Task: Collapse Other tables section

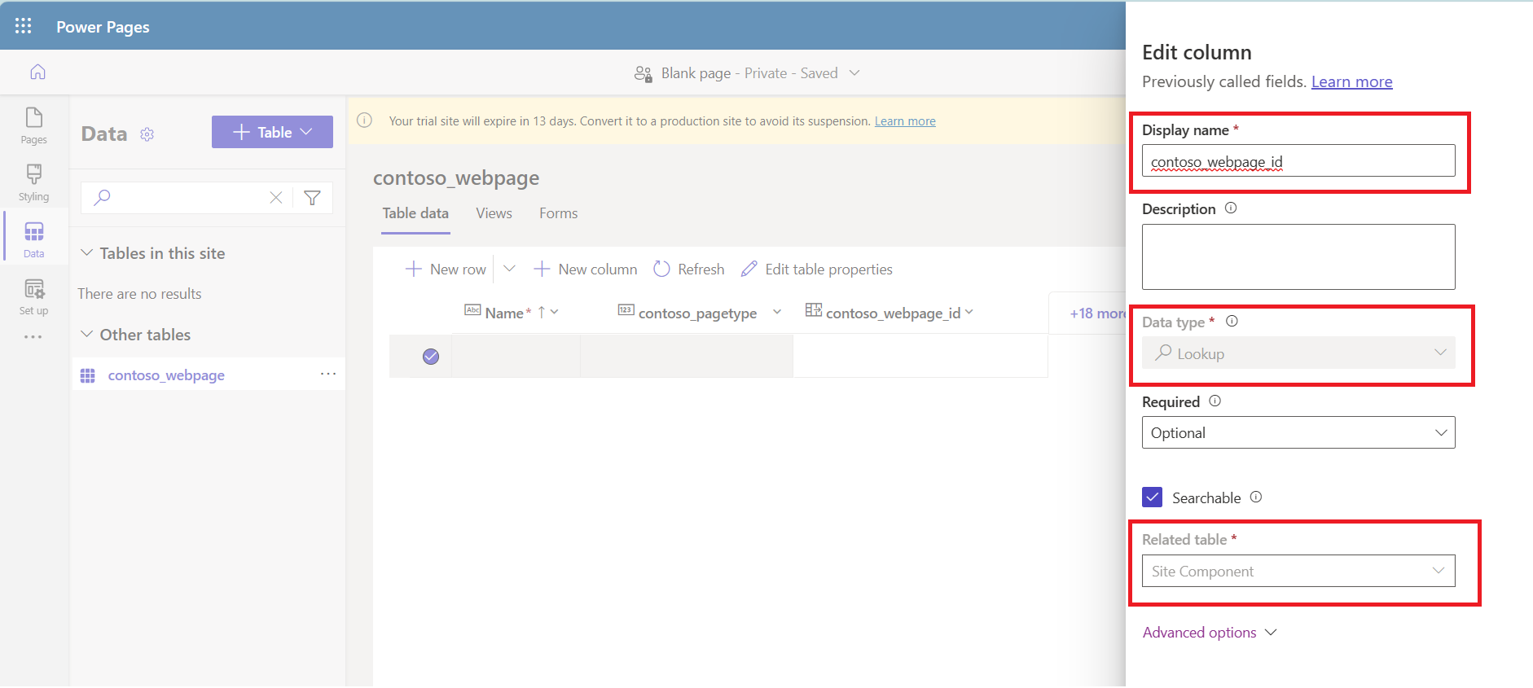Action: (x=87, y=335)
